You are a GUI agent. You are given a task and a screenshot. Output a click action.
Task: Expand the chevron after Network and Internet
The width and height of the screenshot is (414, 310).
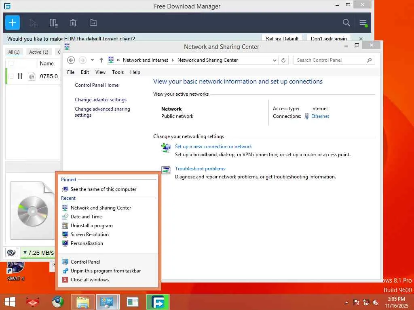(x=173, y=60)
